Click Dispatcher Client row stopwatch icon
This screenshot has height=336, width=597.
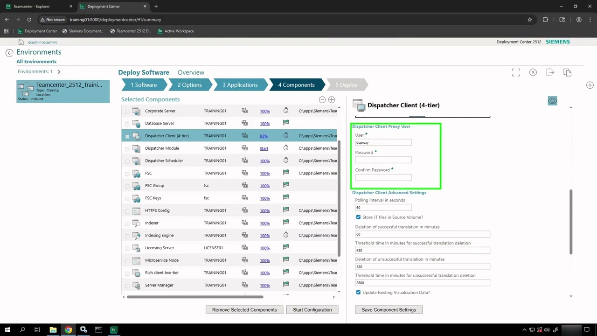pyautogui.click(x=286, y=135)
